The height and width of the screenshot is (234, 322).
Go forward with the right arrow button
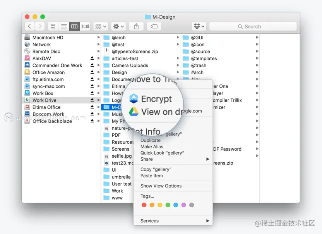[x=40, y=26]
